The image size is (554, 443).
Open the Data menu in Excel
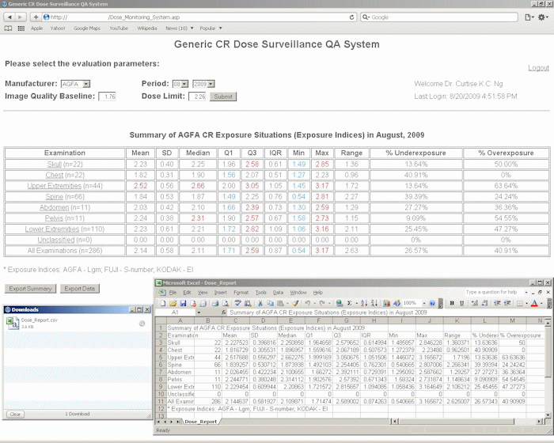pyautogui.click(x=278, y=292)
